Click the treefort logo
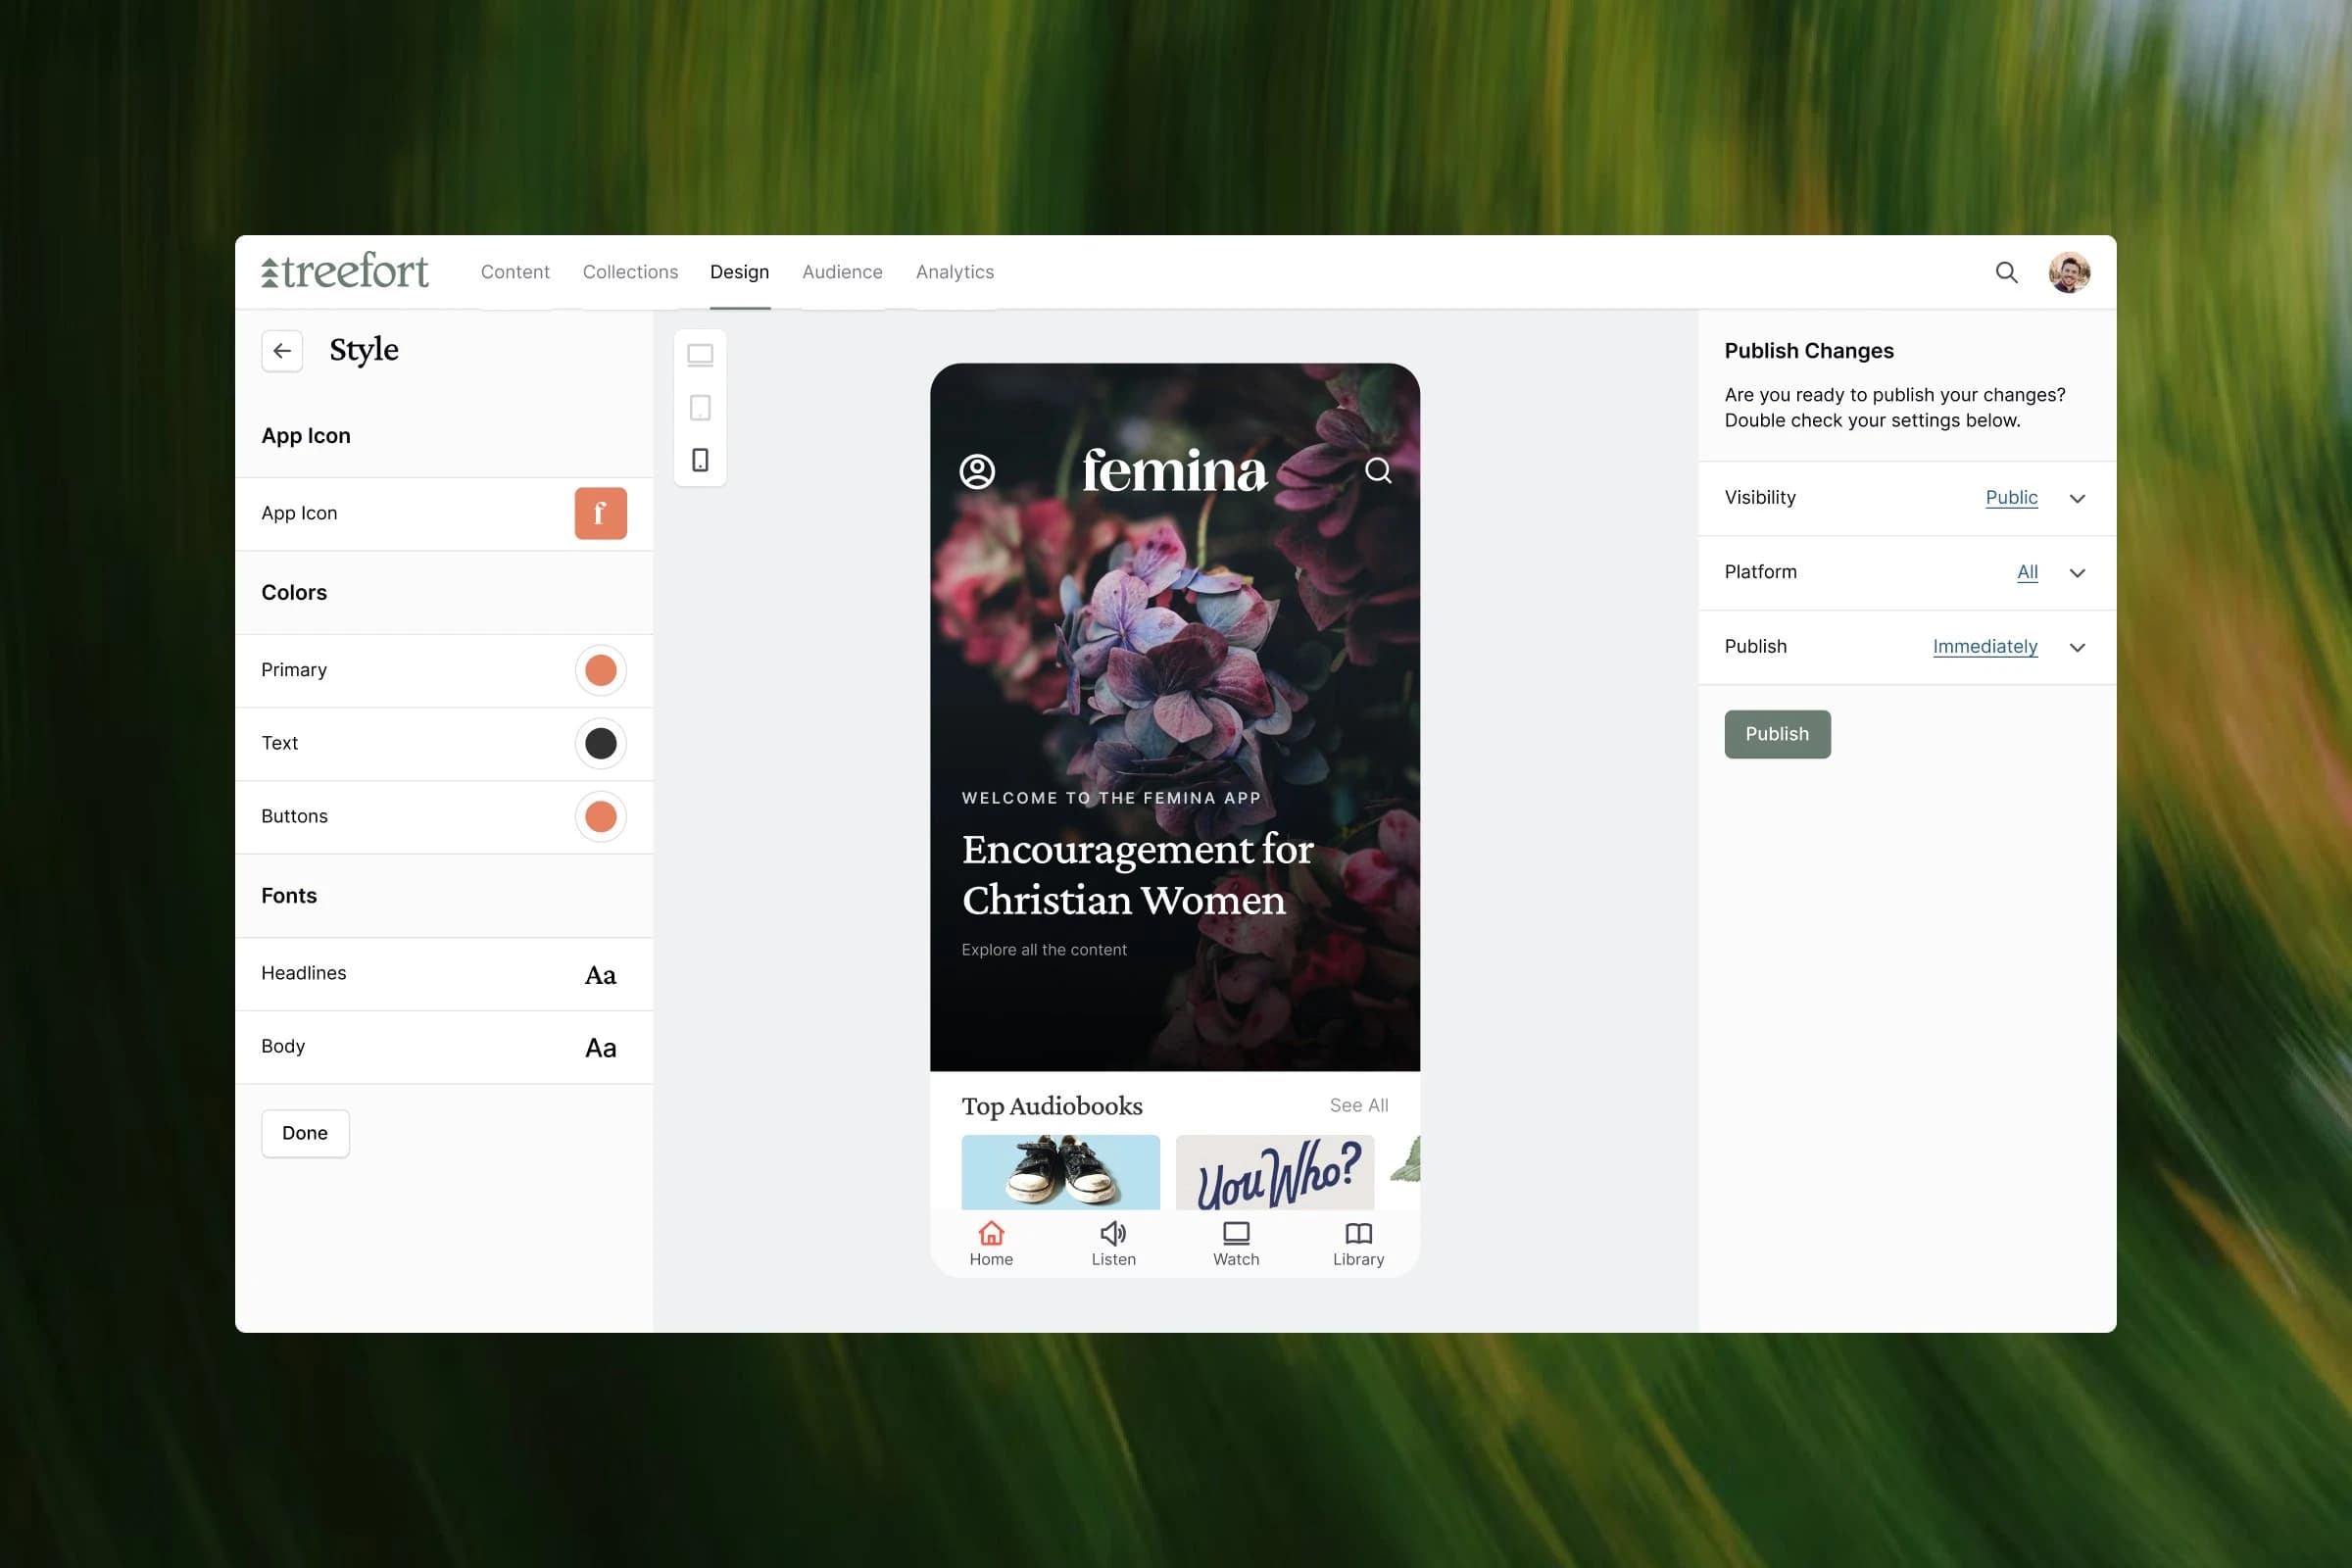Viewport: 2352px width, 1568px height. (345, 271)
